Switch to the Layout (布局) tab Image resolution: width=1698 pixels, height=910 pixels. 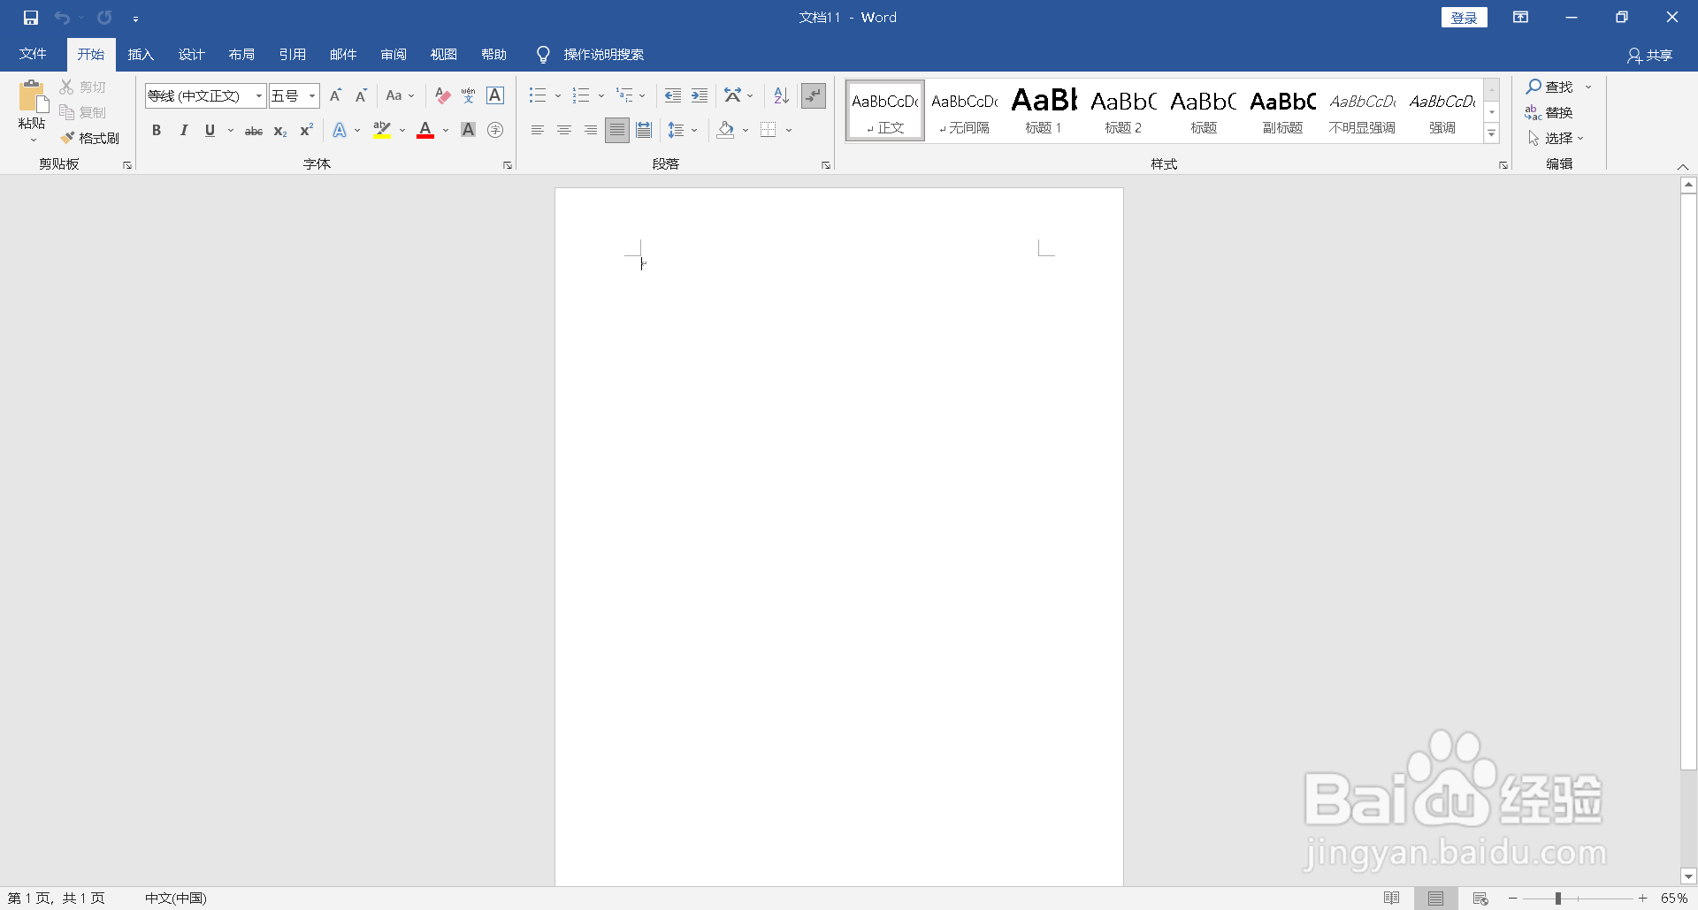pyautogui.click(x=241, y=55)
